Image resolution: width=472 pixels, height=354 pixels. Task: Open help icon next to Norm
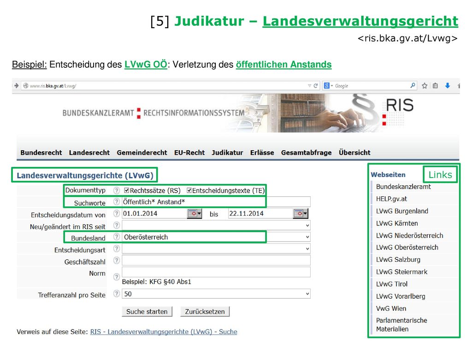pos(117,277)
